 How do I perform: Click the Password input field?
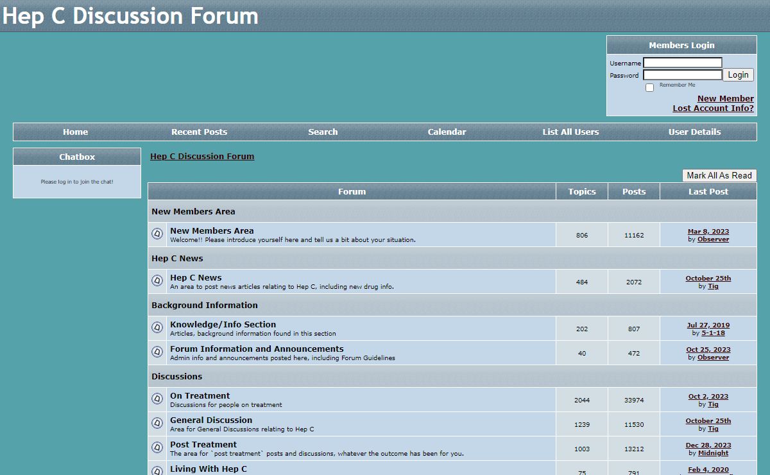683,75
